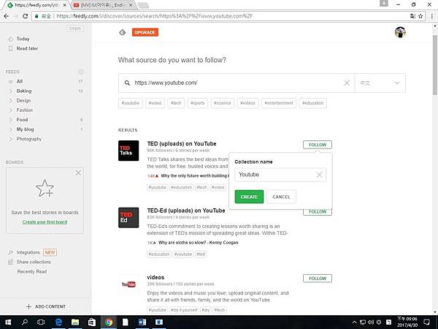
Task: Select the #entertainment tag under search
Action: pos(279,103)
